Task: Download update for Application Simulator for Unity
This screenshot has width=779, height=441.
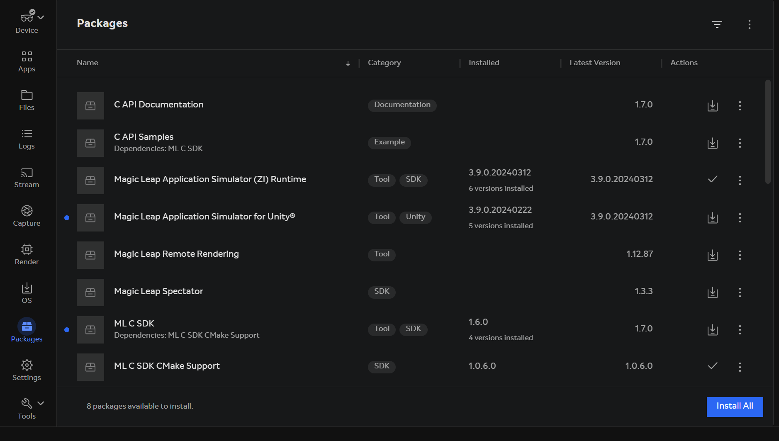Action: tap(712, 218)
